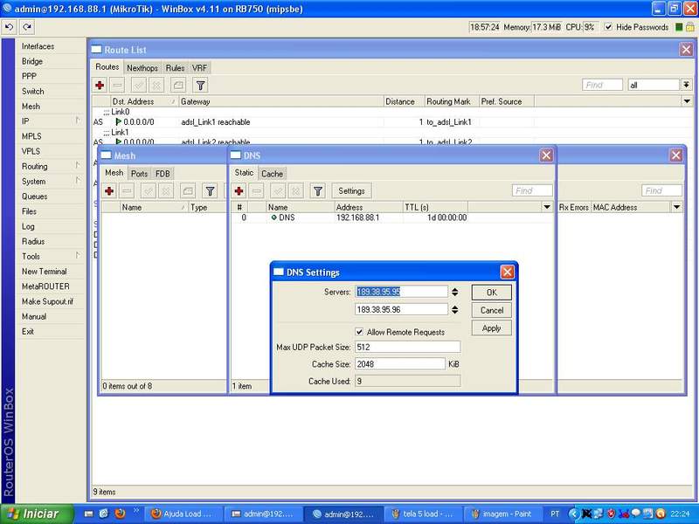
Task: Remove selected route with minus icon
Action: [117, 85]
